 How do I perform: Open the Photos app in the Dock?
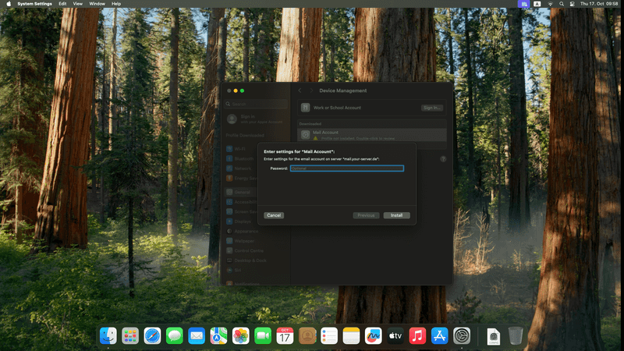coord(241,335)
